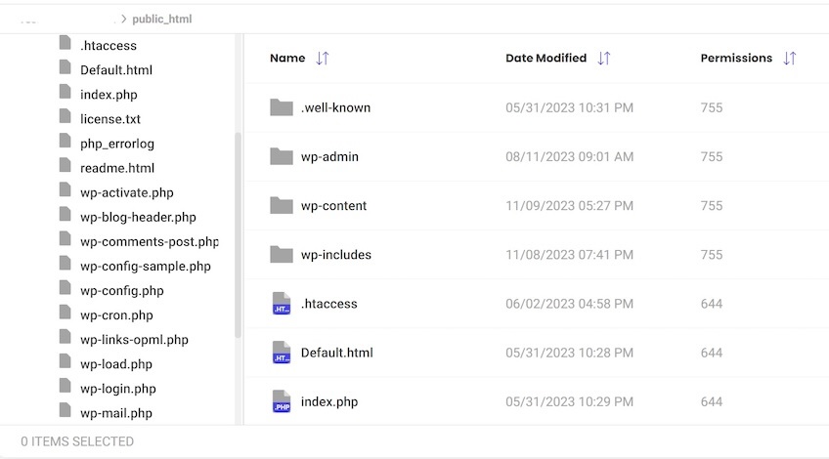Viewport: 829px width, 459px height.
Task: Click wp-content date 11/09/2023 05:27 PM
Action: click(x=569, y=205)
